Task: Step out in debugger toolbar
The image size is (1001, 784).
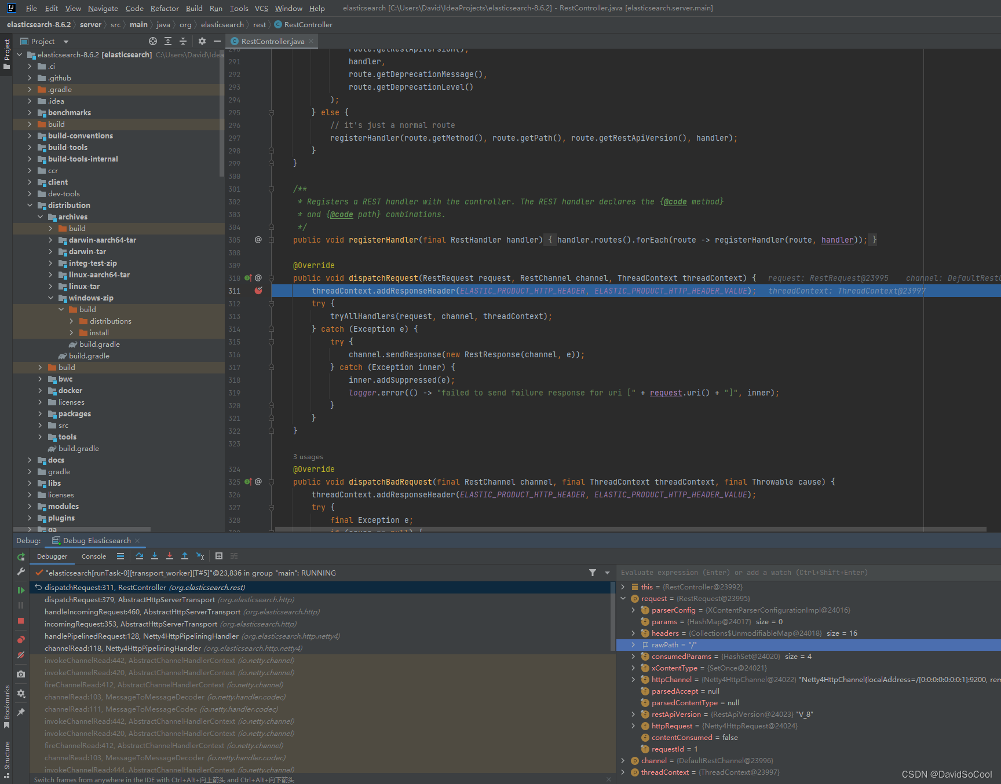Action: (x=185, y=556)
